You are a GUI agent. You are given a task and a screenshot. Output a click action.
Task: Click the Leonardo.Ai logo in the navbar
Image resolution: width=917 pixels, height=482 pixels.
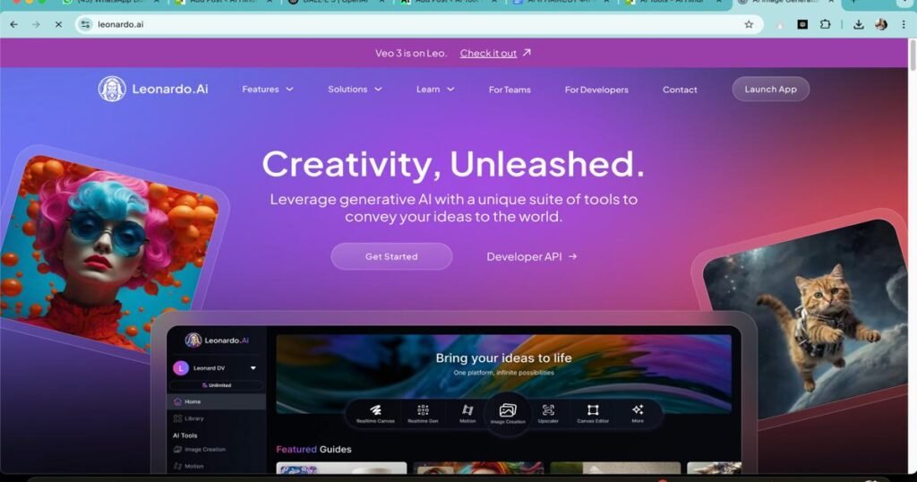pyautogui.click(x=153, y=89)
